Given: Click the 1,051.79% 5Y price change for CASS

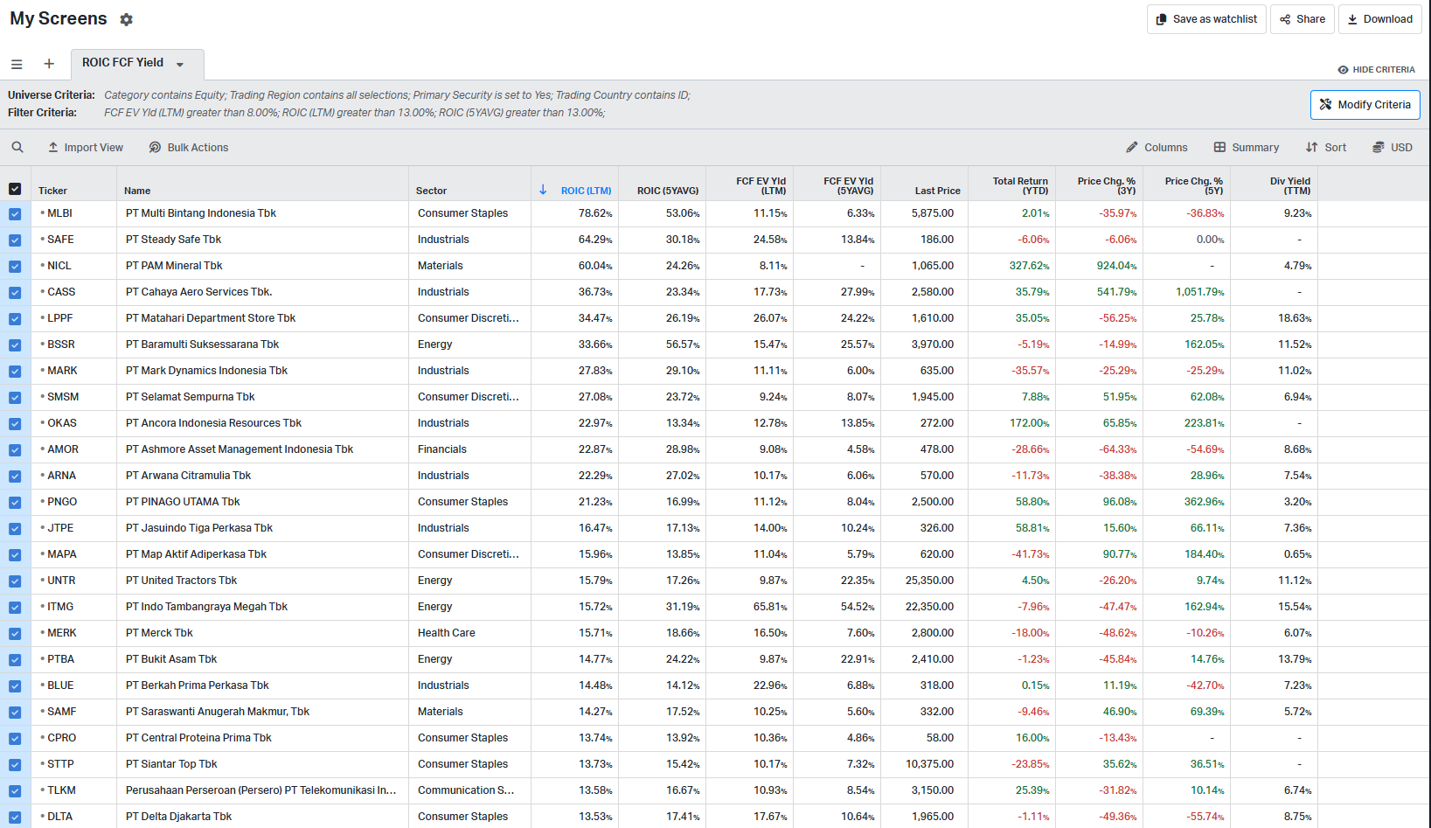Looking at the screenshot, I should (x=1200, y=292).
